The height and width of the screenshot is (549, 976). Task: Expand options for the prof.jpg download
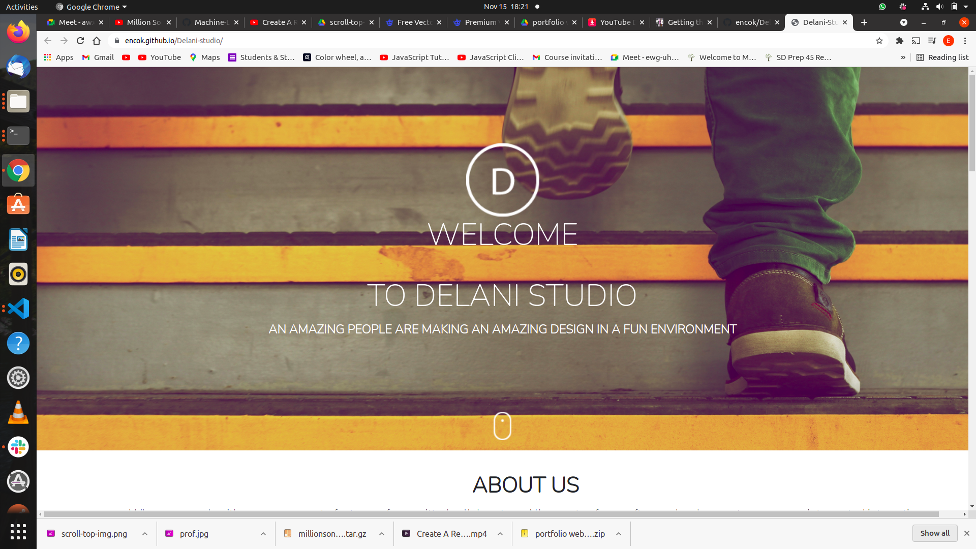[x=263, y=534]
